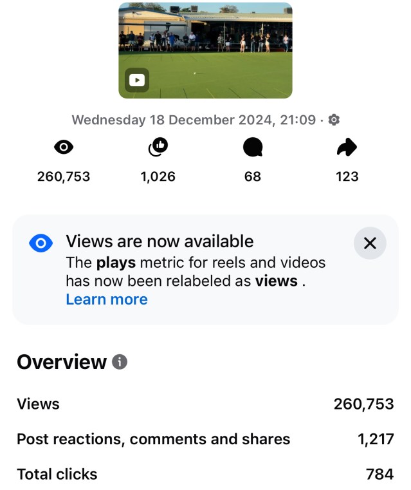Select the 1,026 reactions count
Screen dimensions: 411x490
[158, 176]
